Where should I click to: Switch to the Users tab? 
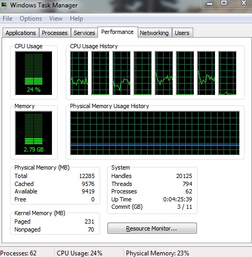[182, 33]
